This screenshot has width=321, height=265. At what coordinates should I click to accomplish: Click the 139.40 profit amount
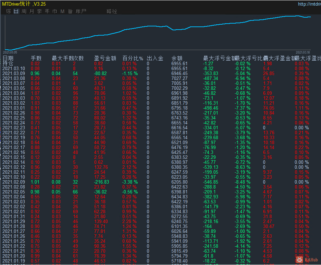[x=101, y=221]
